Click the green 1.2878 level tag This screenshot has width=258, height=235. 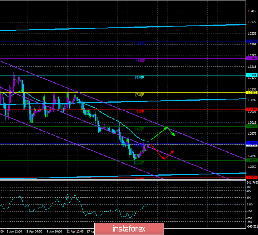(x=251, y=160)
